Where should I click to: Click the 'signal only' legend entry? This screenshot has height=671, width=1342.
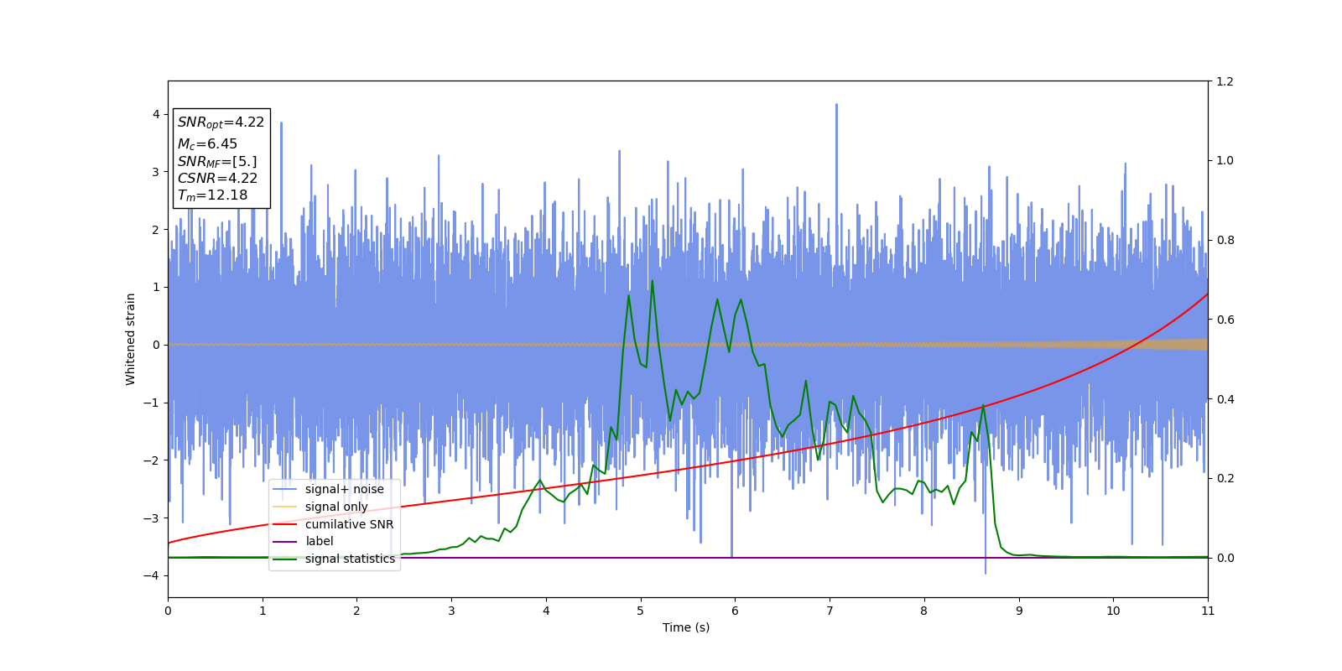click(x=320, y=507)
